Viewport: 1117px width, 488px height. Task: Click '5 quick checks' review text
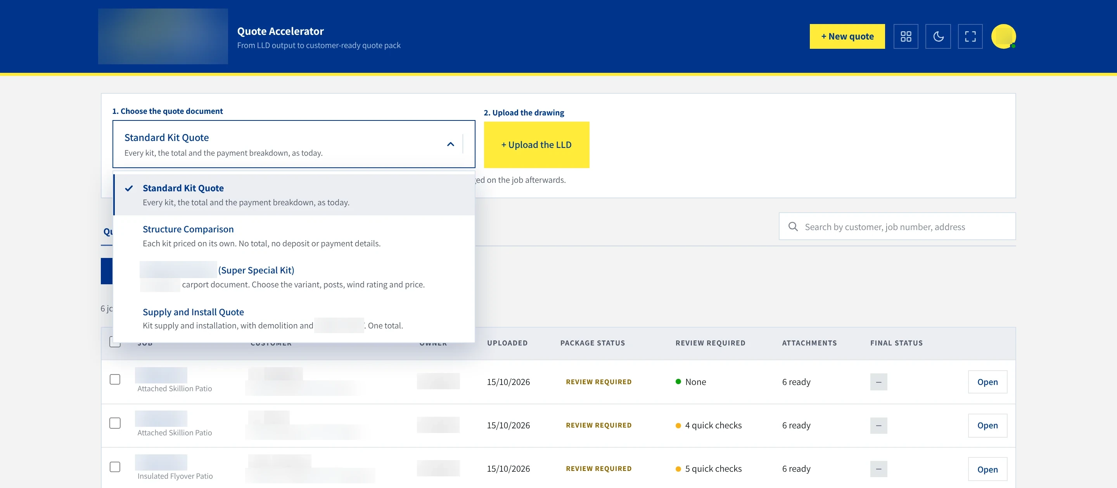click(x=713, y=469)
